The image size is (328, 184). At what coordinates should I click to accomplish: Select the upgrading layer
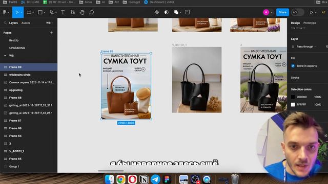[x=29, y=90]
